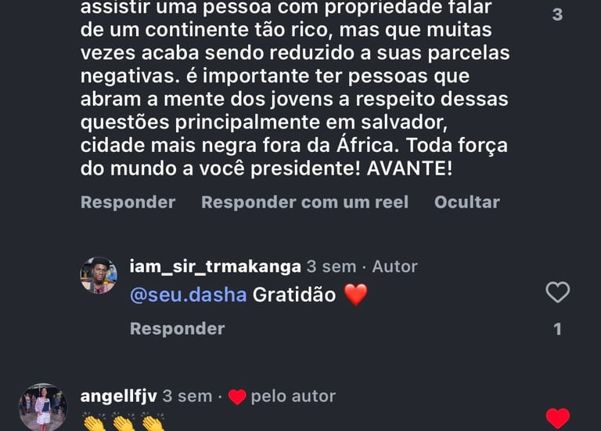The image size is (601, 431).
Task: Click Responder under the long comment
Action: click(x=128, y=202)
